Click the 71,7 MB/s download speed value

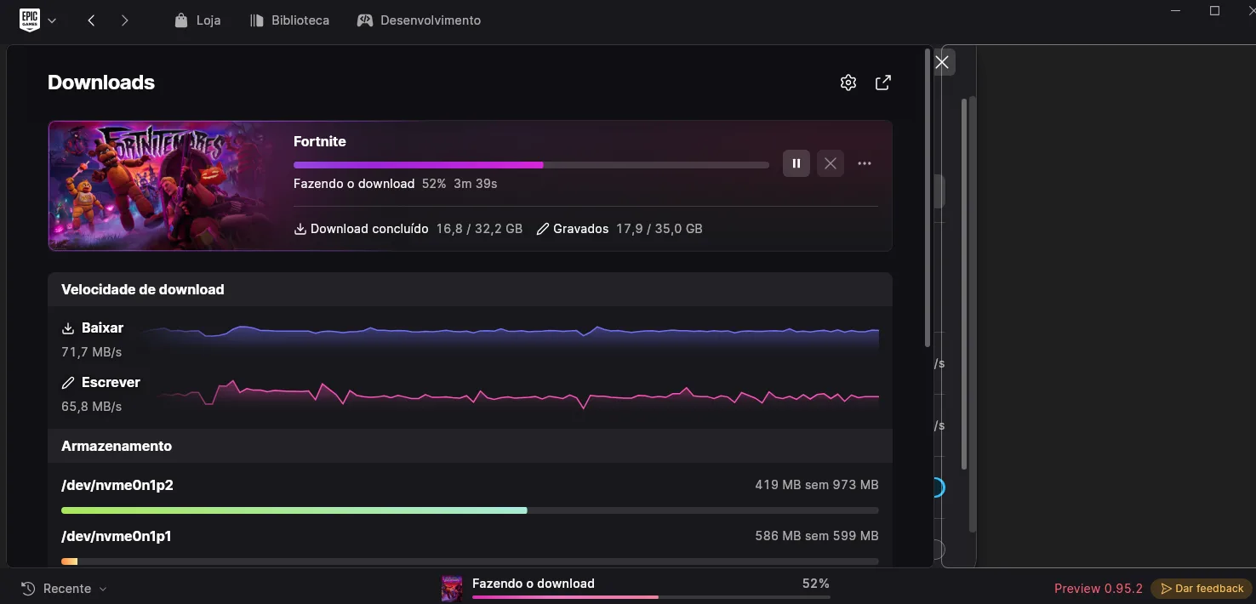pyautogui.click(x=91, y=351)
